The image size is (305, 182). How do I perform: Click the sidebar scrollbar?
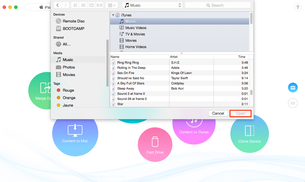click(107, 63)
